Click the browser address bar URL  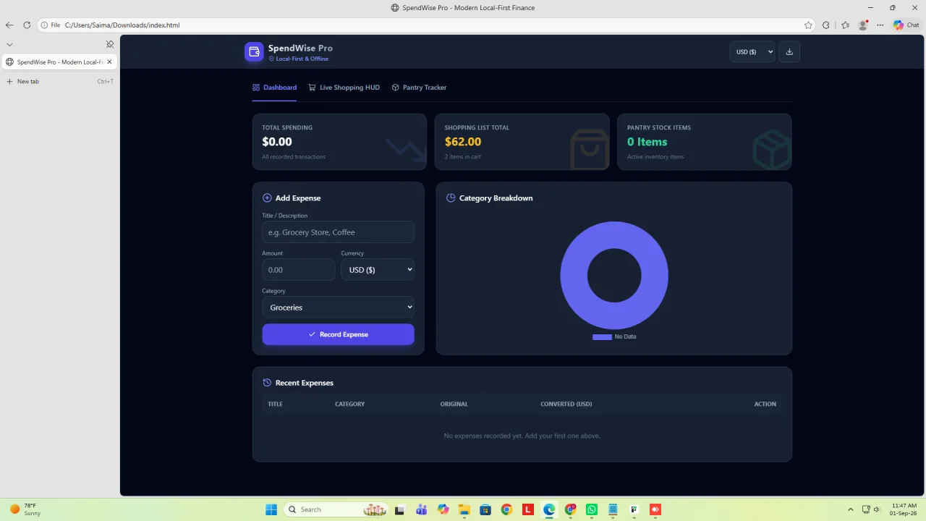tap(122, 25)
